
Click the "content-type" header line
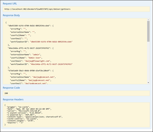[34, 117]
